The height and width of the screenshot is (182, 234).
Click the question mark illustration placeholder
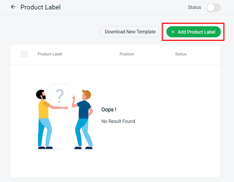[59, 96]
